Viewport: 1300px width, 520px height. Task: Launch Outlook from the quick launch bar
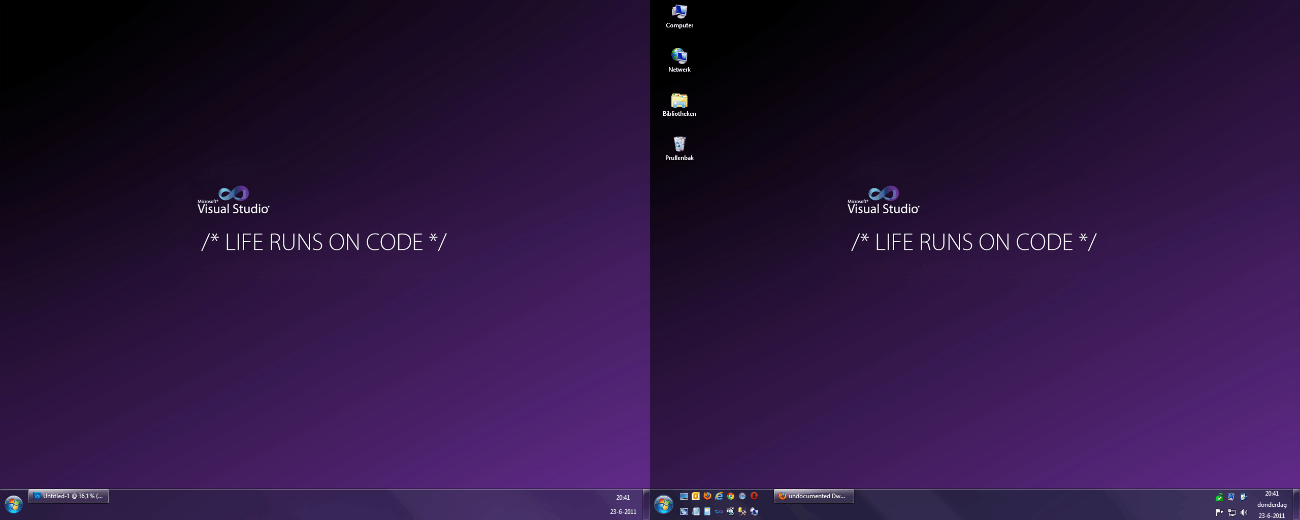(x=696, y=496)
